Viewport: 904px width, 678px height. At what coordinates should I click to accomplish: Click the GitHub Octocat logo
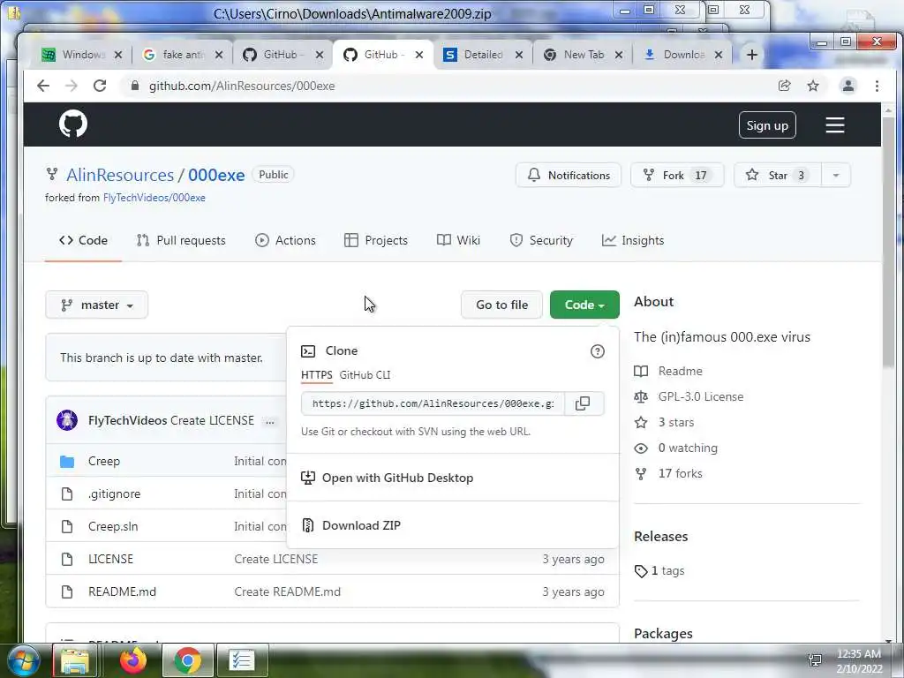click(x=73, y=124)
